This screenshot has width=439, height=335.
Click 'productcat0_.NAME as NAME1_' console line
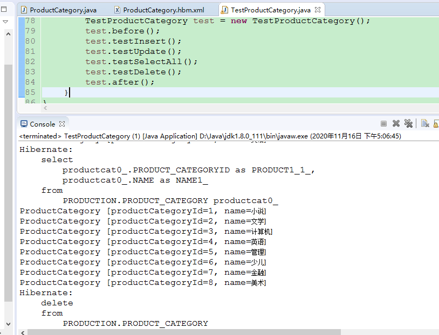point(135,180)
